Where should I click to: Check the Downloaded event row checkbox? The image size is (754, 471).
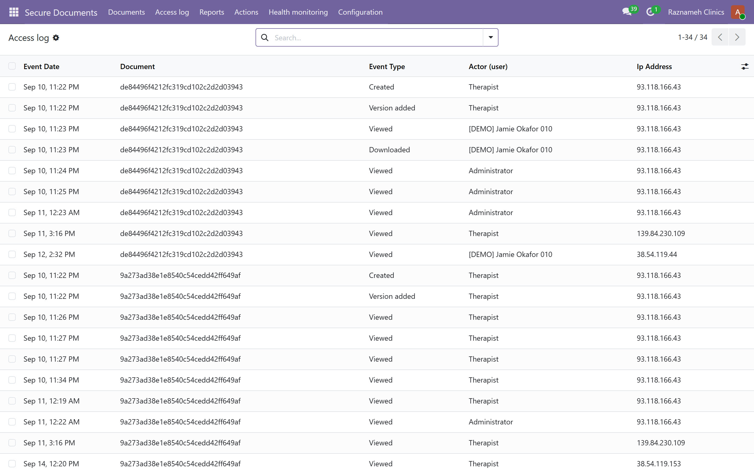12,150
